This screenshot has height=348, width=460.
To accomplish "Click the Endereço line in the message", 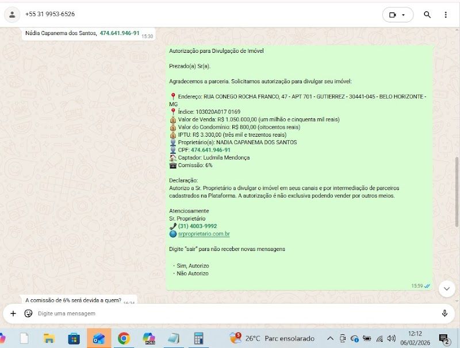I will 297,100.
